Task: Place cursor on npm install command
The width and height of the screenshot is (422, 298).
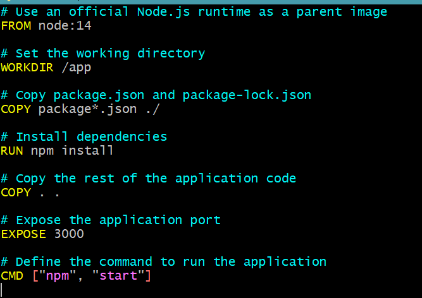Action: 72,151
